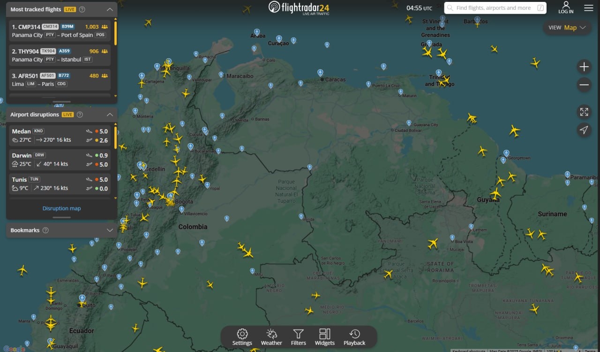This screenshot has width=600, height=352.
Task: Center map on my location arrow
Action: click(x=584, y=130)
